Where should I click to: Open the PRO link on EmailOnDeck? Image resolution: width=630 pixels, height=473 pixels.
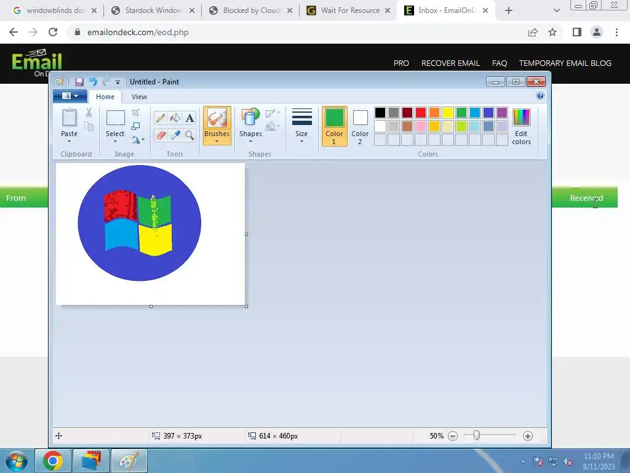pos(401,63)
